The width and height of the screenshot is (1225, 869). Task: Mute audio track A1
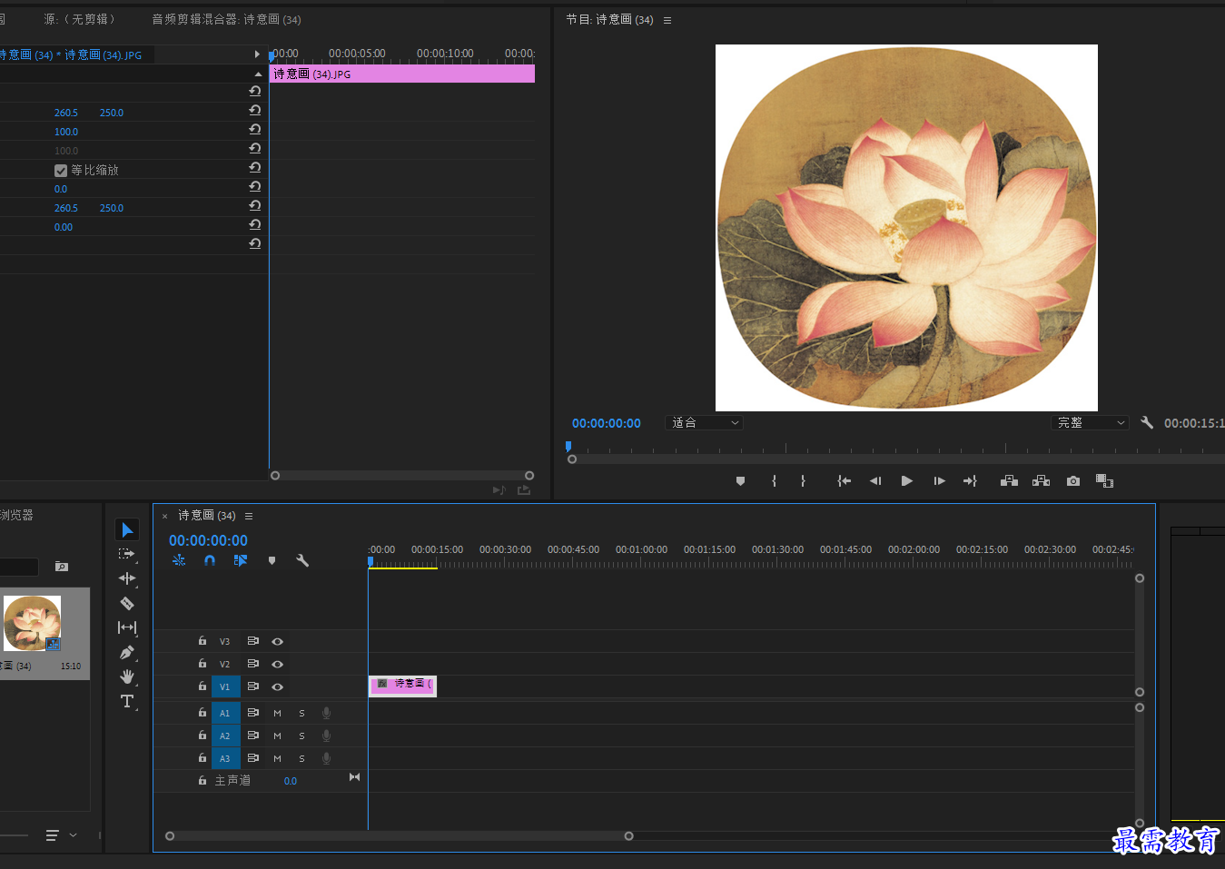click(277, 713)
